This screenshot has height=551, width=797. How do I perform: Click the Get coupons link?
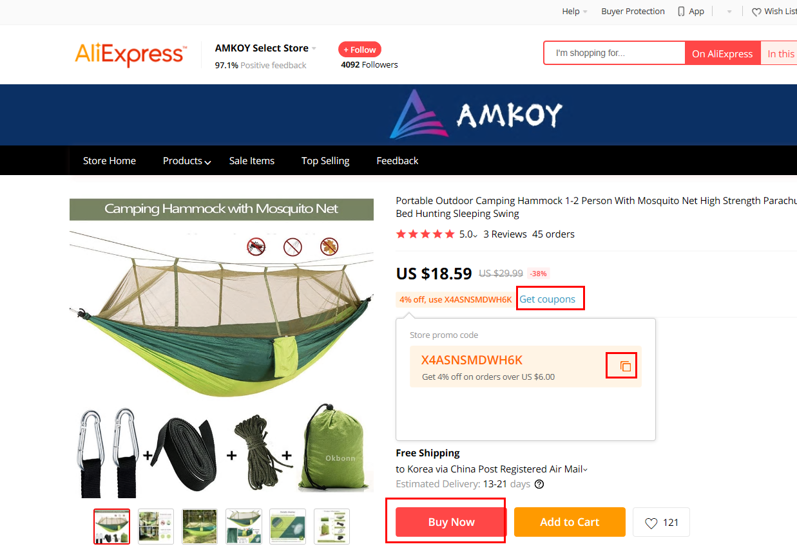[548, 299]
